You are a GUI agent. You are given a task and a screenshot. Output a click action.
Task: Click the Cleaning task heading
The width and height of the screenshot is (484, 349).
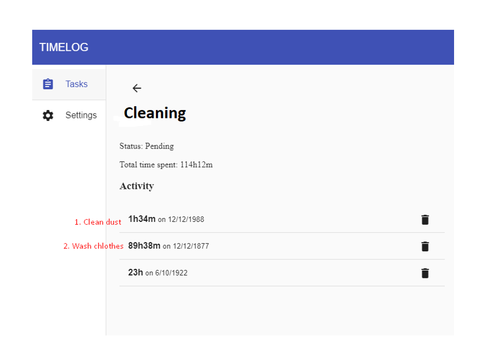(x=155, y=114)
